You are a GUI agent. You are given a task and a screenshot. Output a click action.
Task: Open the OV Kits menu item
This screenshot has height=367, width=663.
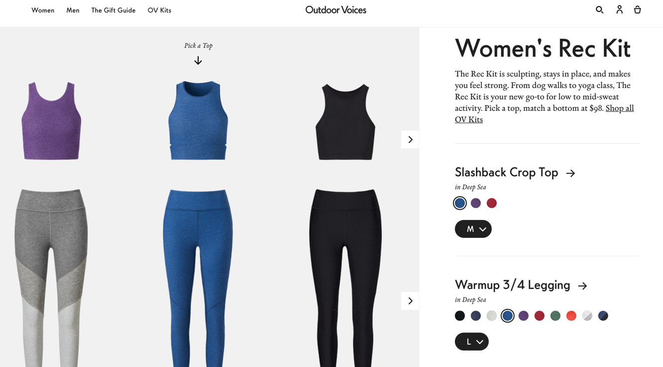pos(159,10)
